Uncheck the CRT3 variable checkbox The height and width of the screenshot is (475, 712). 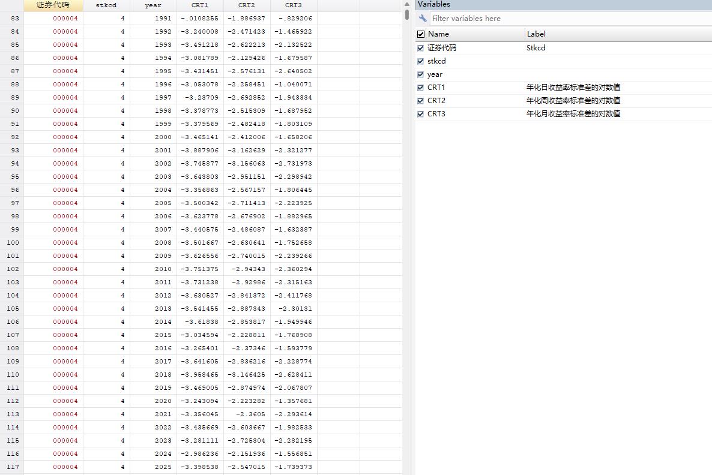[x=420, y=114]
